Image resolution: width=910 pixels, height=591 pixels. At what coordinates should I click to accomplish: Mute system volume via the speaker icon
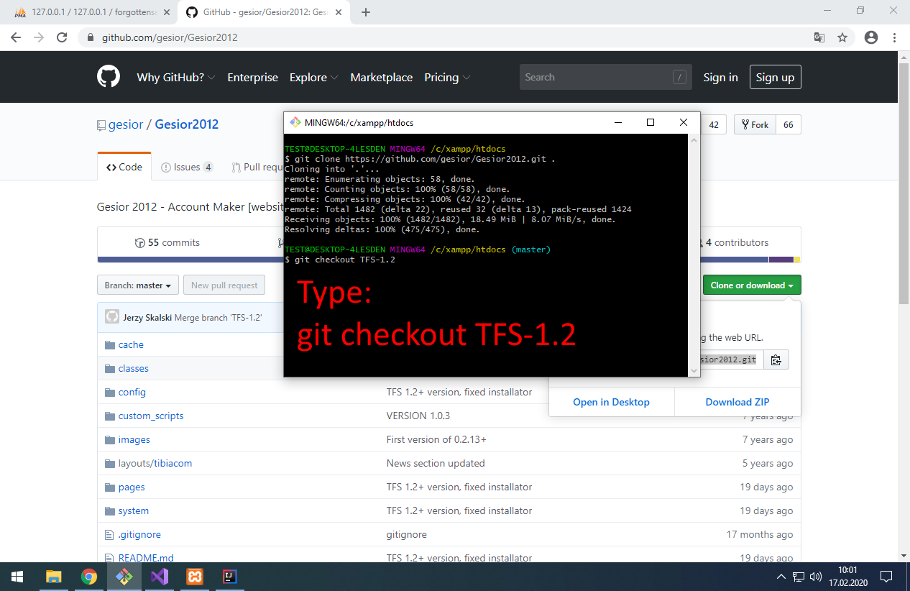814,577
